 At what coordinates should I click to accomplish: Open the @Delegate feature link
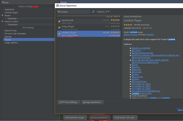(137, 72)
